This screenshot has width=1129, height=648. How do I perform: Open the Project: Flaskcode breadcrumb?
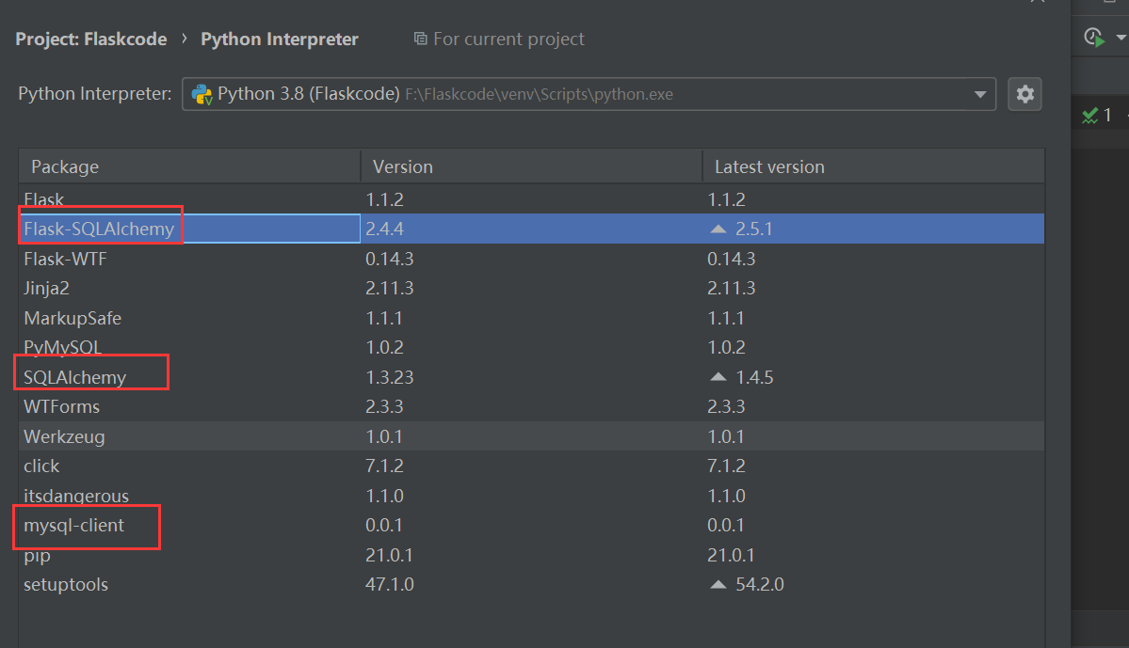click(x=91, y=39)
